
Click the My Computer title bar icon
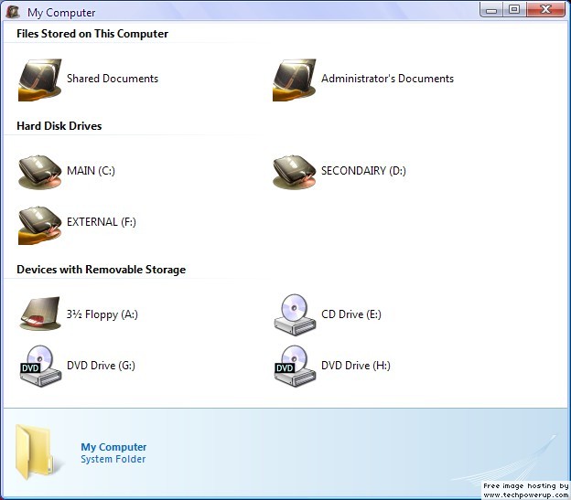(14, 12)
